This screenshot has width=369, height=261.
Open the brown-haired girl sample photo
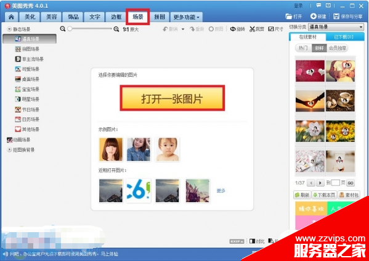pos(111,149)
